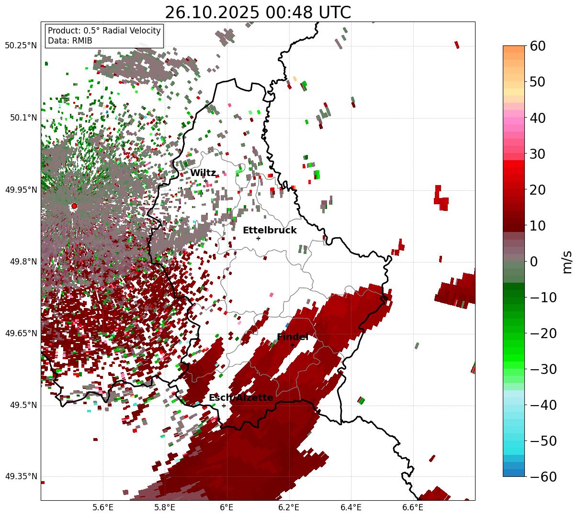The image size is (578, 517).
Task: Click the 6.4°E longitude tick label
Action: point(351,507)
